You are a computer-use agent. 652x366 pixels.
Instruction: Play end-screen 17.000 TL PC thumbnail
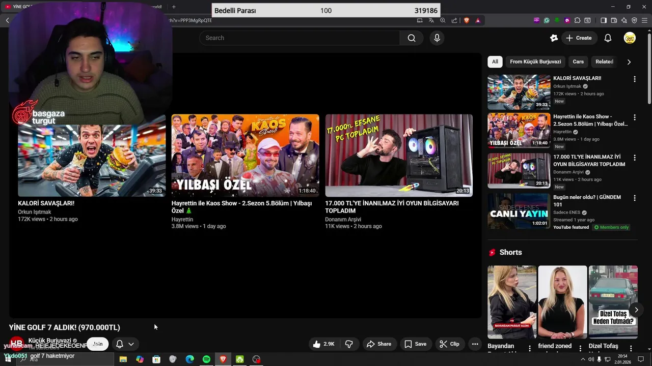pyautogui.click(x=399, y=155)
